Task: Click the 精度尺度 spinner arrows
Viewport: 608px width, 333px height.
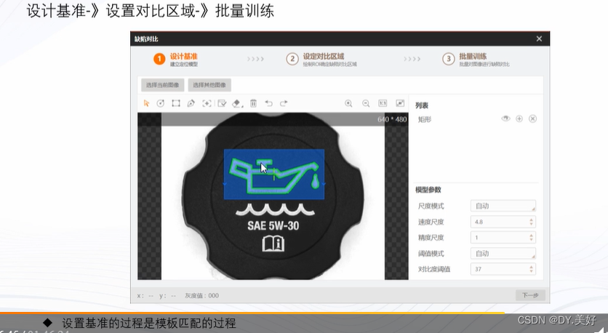Action: (x=532, y=238)
